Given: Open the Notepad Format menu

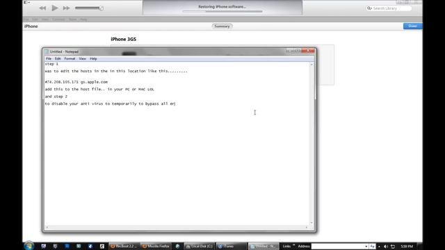Looking at the screenshot, I should (x=70, y=58).
